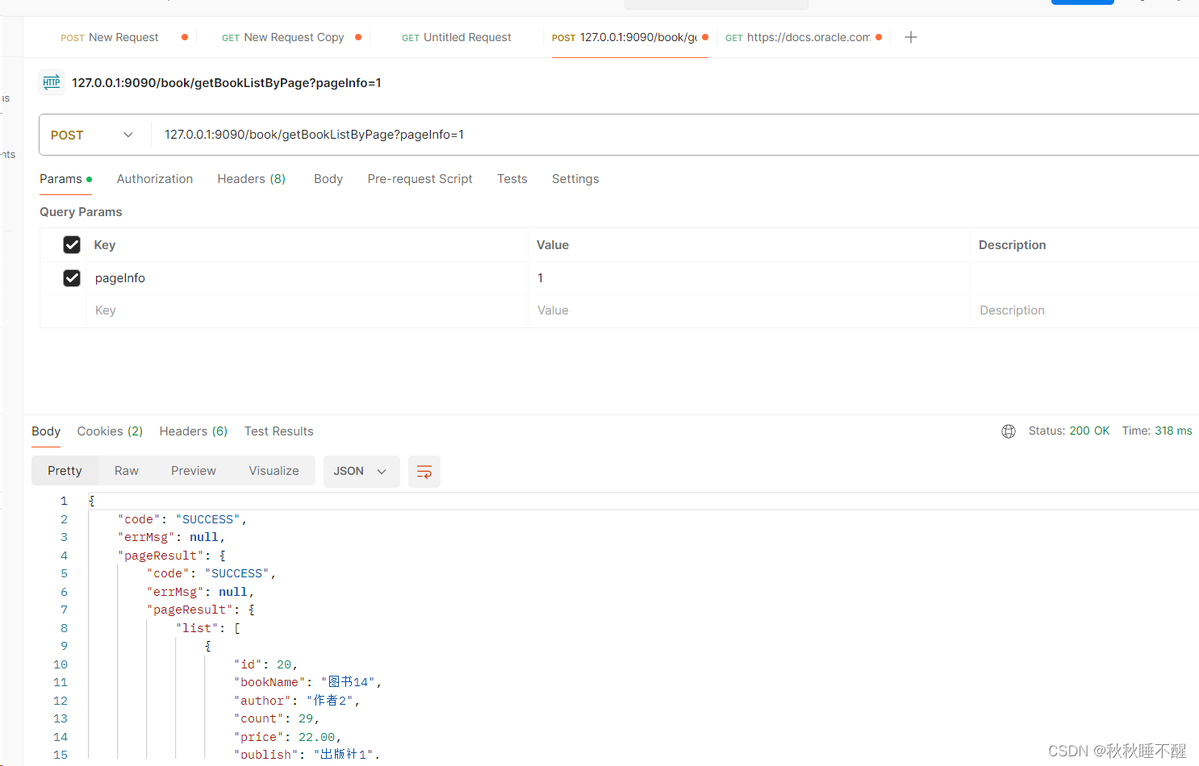Select the New Request Copy tab
Image resolution: width=1199 pixels, height=766 pixels.
[x=293, y=37]
